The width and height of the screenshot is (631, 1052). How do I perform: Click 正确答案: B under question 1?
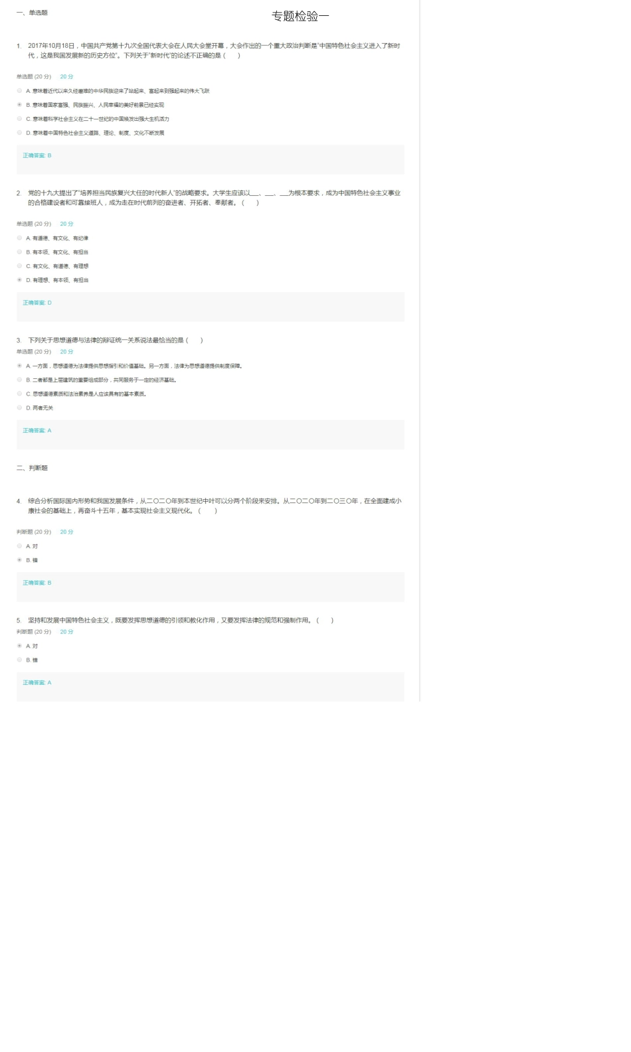pos(37,156)
